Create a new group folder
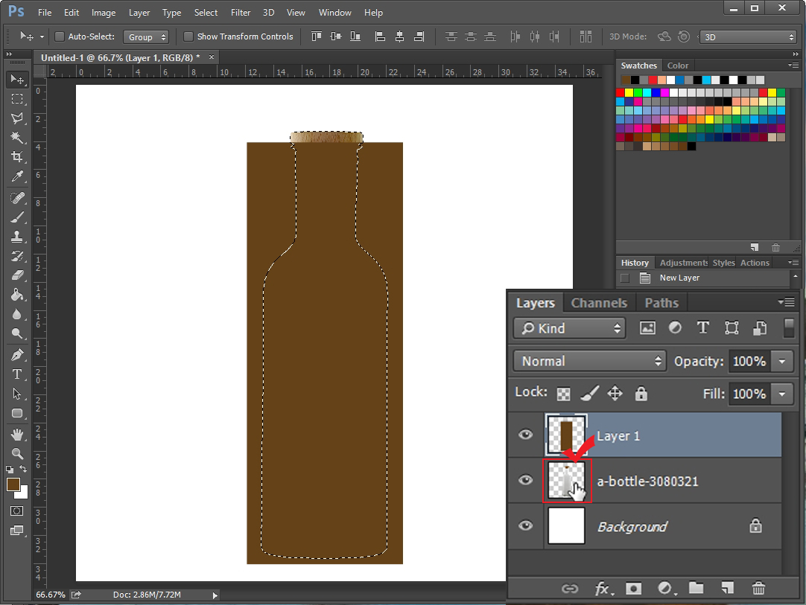The image size is (806, 605). point(696,588)
